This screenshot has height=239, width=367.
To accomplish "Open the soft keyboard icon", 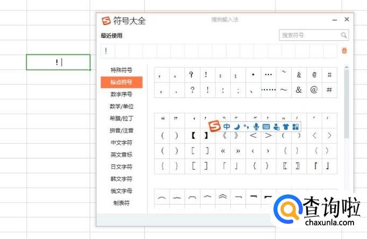I will pyautogui.click(x=266, y=127).
